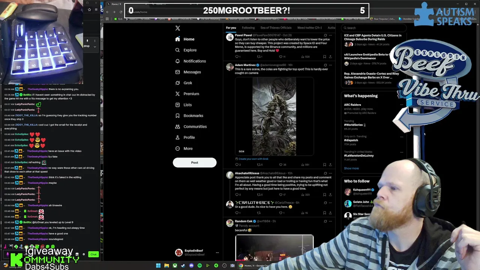This screenshot has width=480, height=270.
Task: Open Grok explain icon on Adam Martinez's post
Action: click(x=325, y=65)
